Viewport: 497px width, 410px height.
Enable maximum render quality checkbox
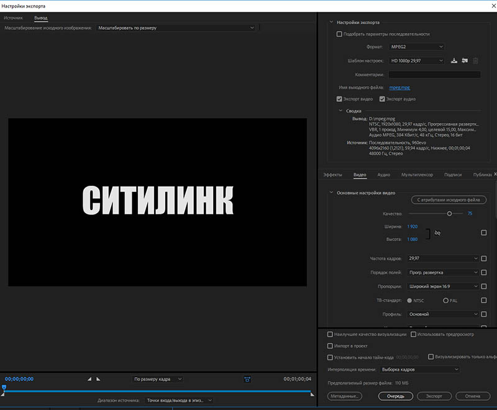330,334
